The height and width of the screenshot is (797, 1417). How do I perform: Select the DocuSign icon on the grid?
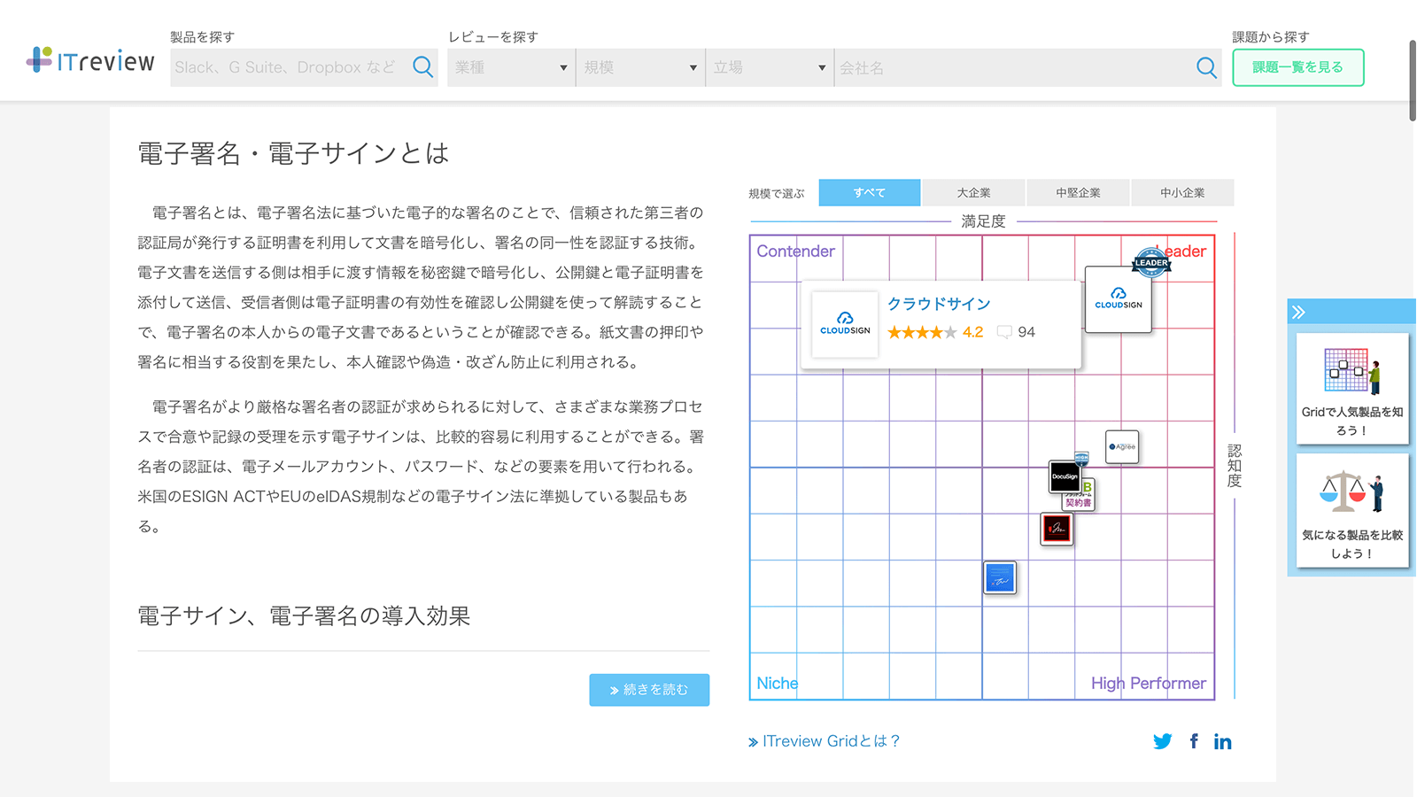tap(1065, 476)
